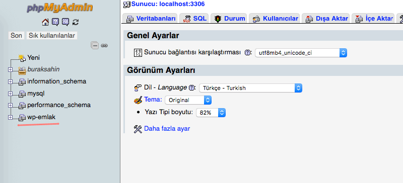This screenshot has width=403, height=183.
Task: Open the buraksahin database
Action: tap(43, 69)
